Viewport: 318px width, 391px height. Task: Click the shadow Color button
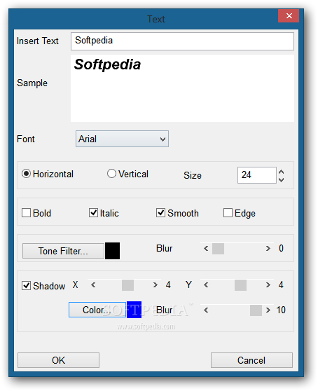pos(97,310)
